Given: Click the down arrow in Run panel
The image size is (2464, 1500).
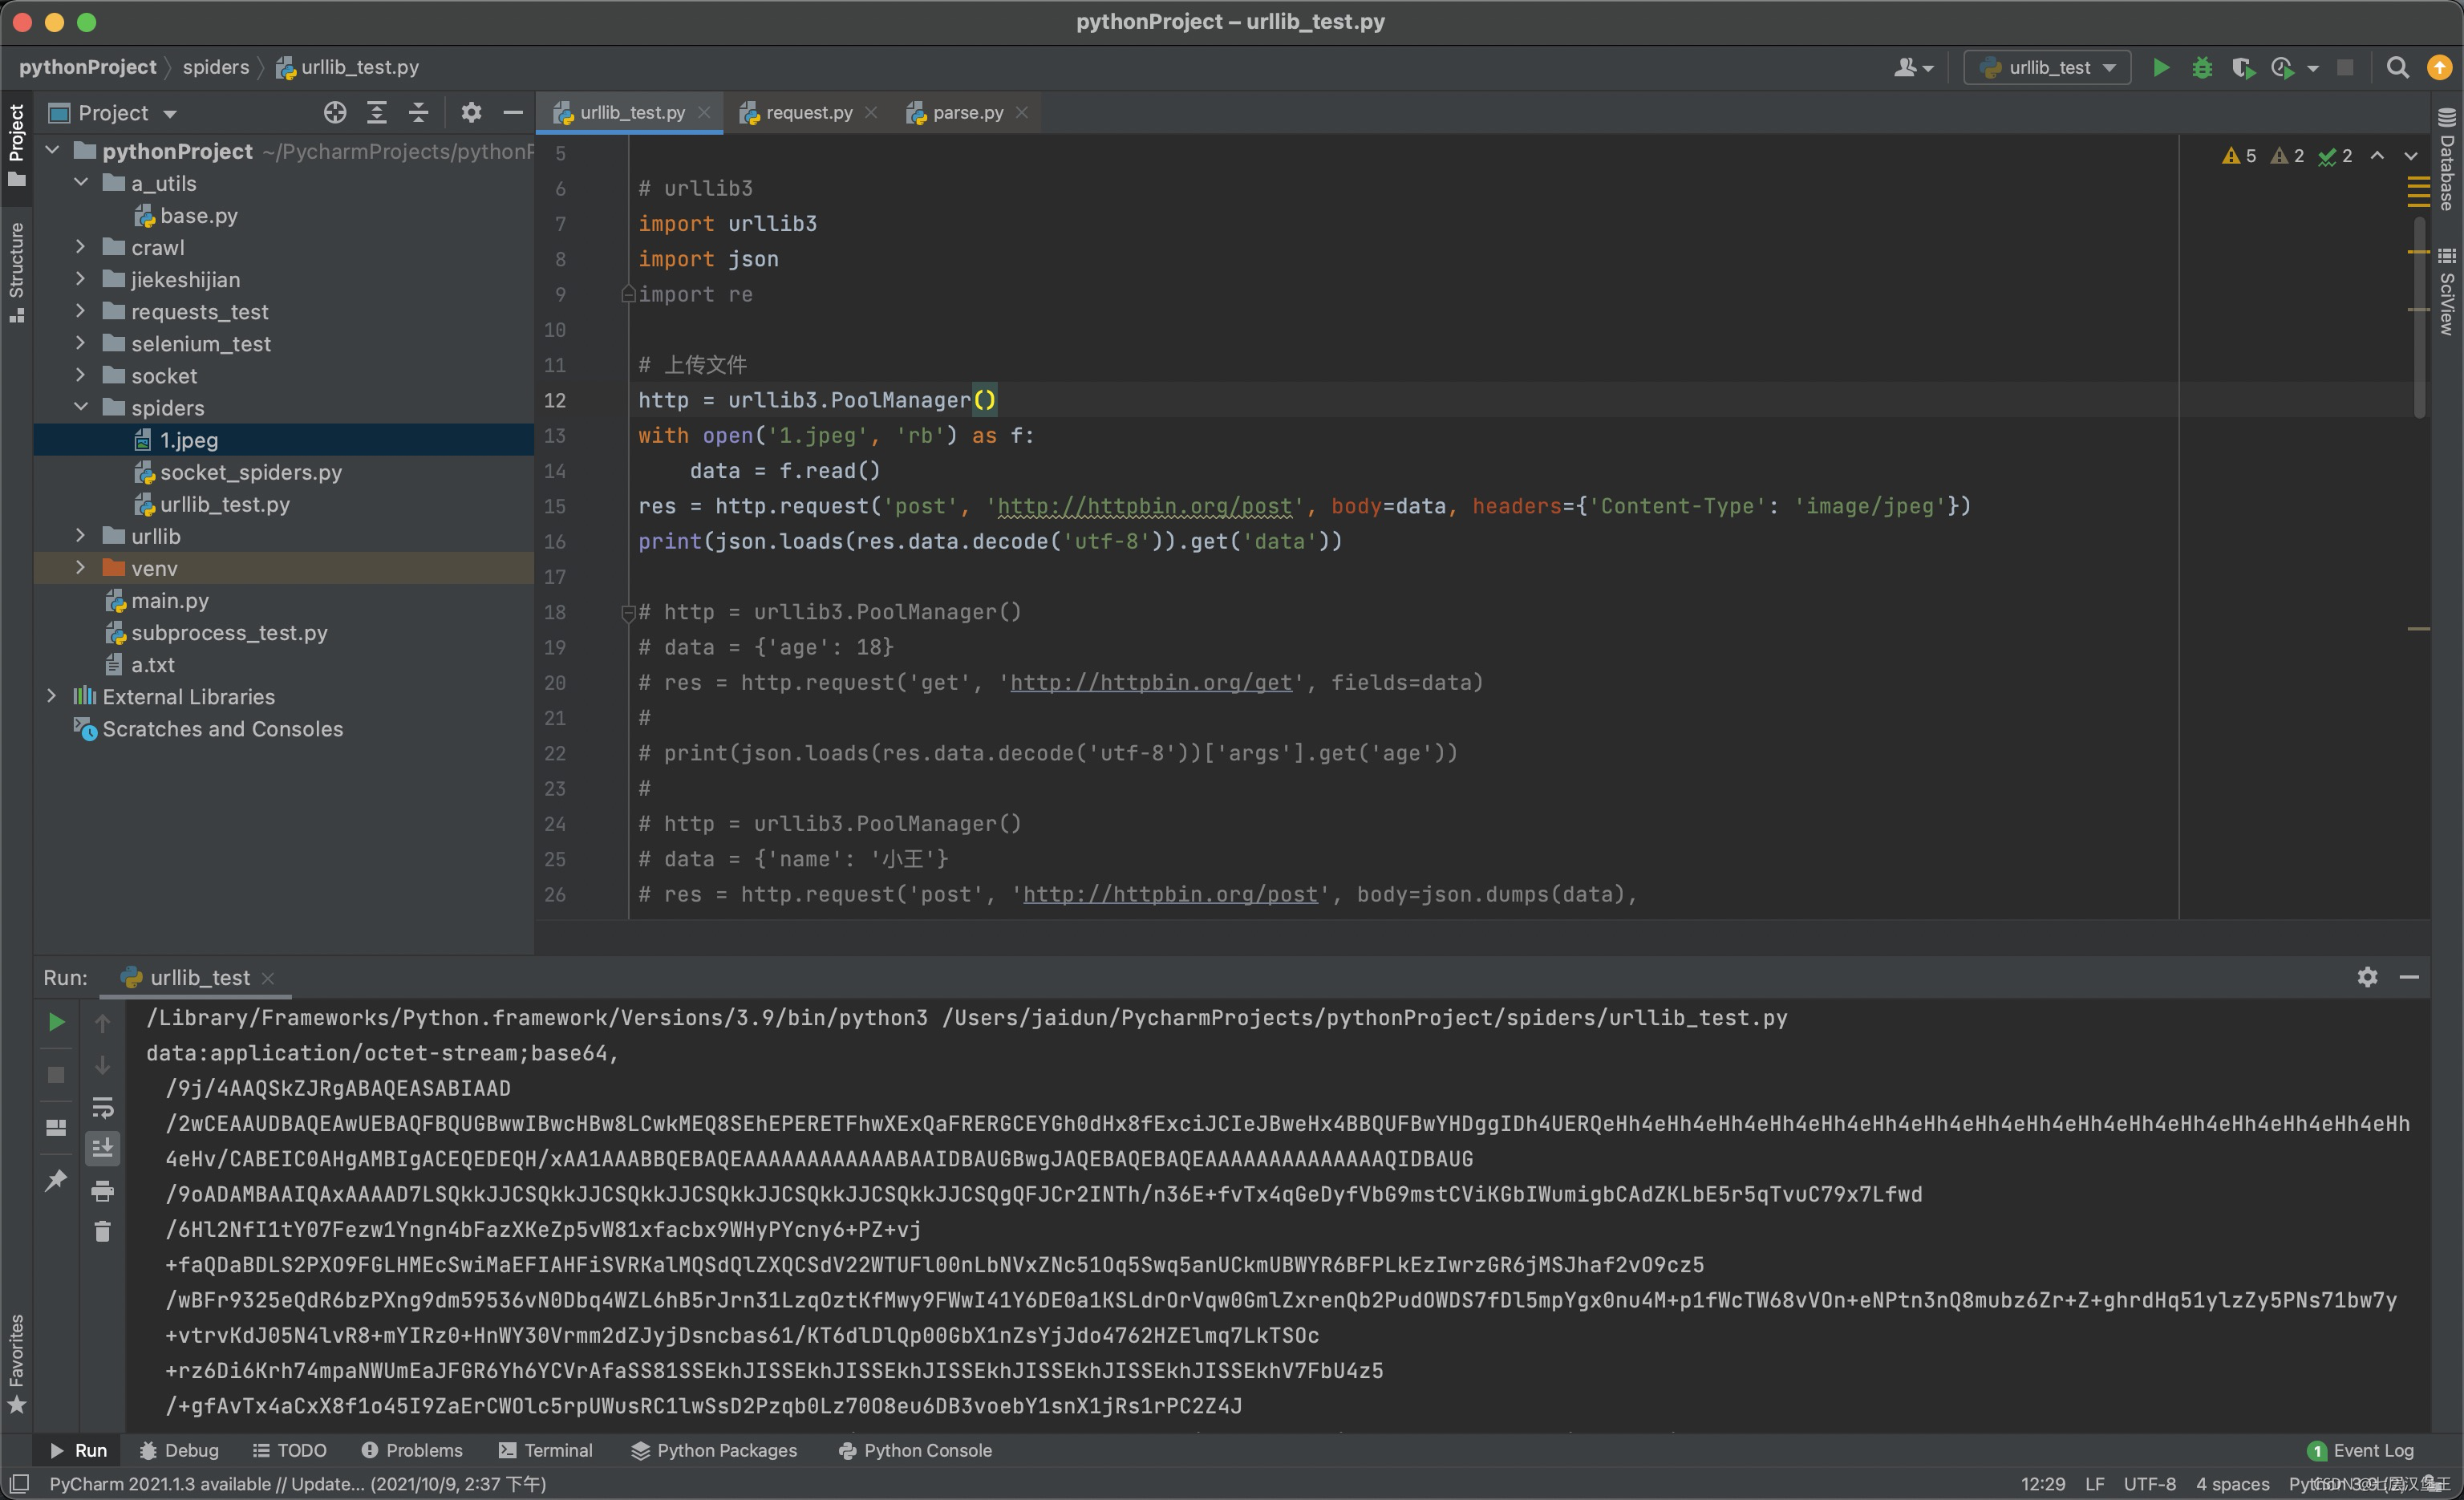Looking at the screenshot, I should [x=102, y=1065].
